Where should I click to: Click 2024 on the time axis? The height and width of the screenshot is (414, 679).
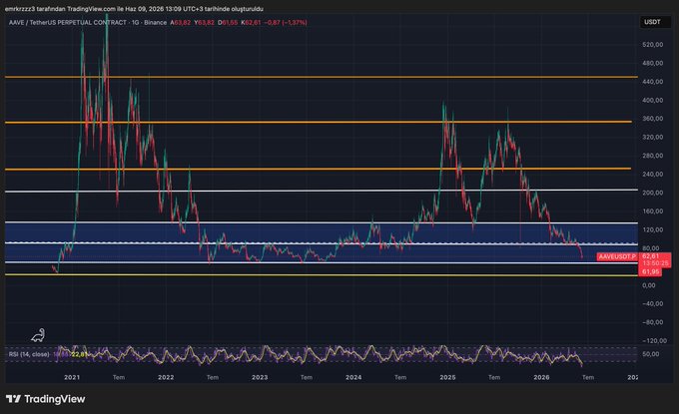coord(353,378)
